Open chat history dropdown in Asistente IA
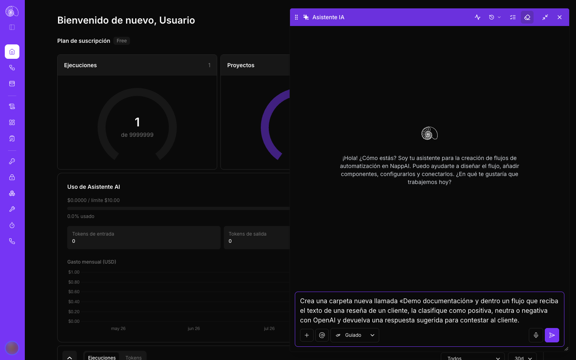Viewport: 576px width, 360px height. click(495, 17)
